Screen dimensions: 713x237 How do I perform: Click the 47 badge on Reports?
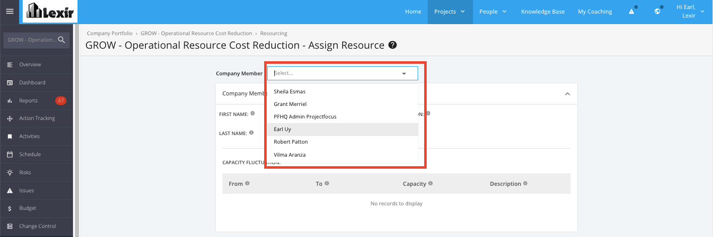coord(61,100)
